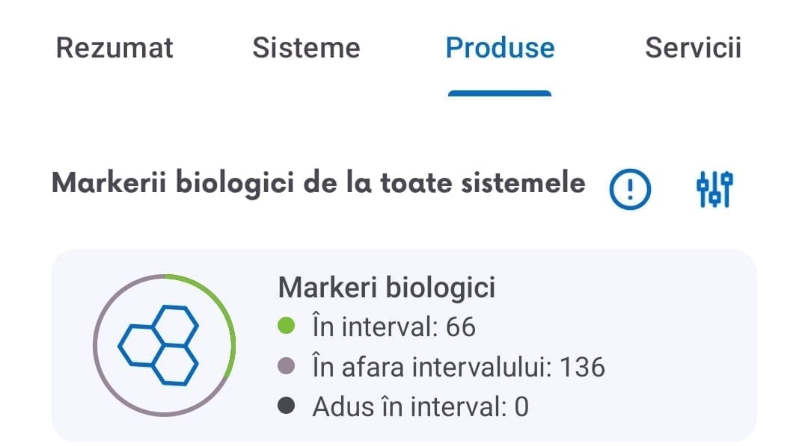Go to the Servicii tab
Screen dimensions: 808x446
[x=692, y=49]
